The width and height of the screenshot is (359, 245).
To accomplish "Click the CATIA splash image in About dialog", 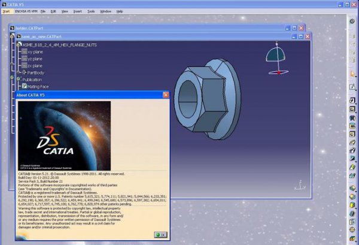I will [65, 135].
